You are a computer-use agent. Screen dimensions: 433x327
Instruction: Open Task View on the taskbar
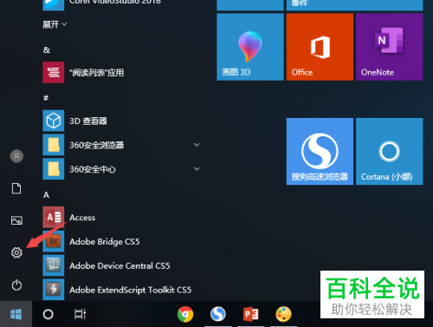(x=80, y=314)
